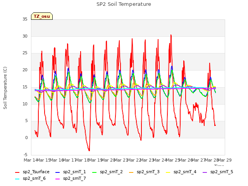The width and height of the screenshot is (248, 186).
Task: Click the red sp2_Tsurface legend swatch
Action: tap(17, 172)
